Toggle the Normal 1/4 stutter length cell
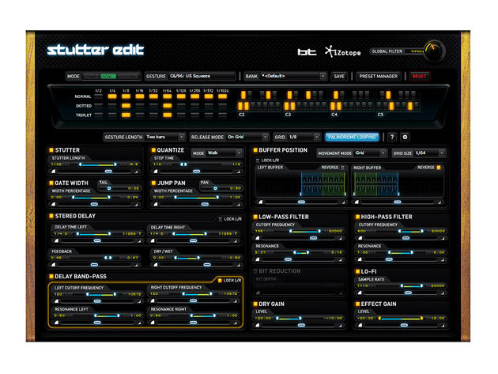The width and height of the screenshot is (498, 374). [x=112, y=96]
